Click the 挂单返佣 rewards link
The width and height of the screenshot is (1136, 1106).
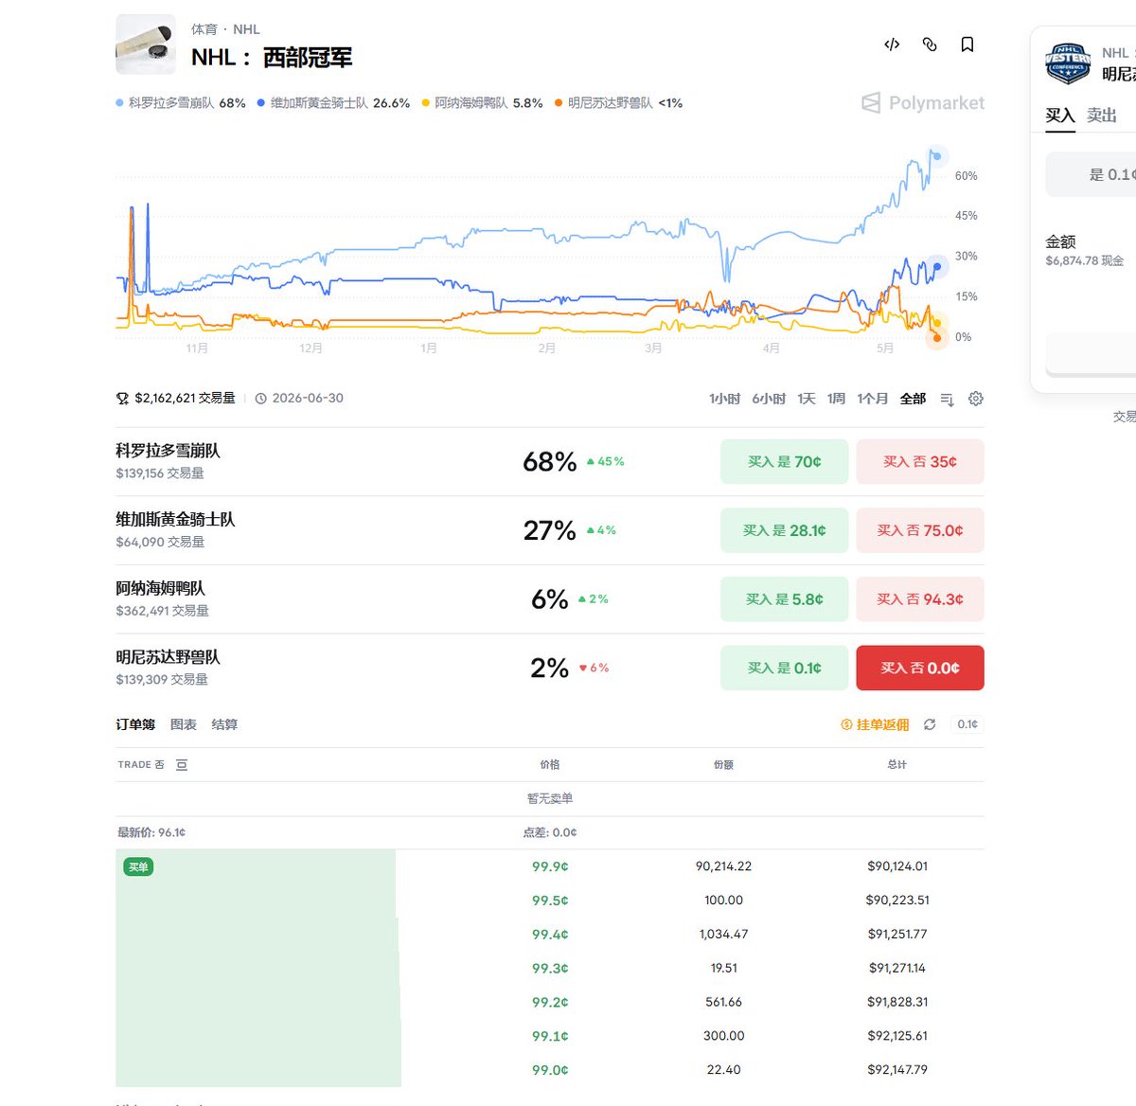point(875,724)
